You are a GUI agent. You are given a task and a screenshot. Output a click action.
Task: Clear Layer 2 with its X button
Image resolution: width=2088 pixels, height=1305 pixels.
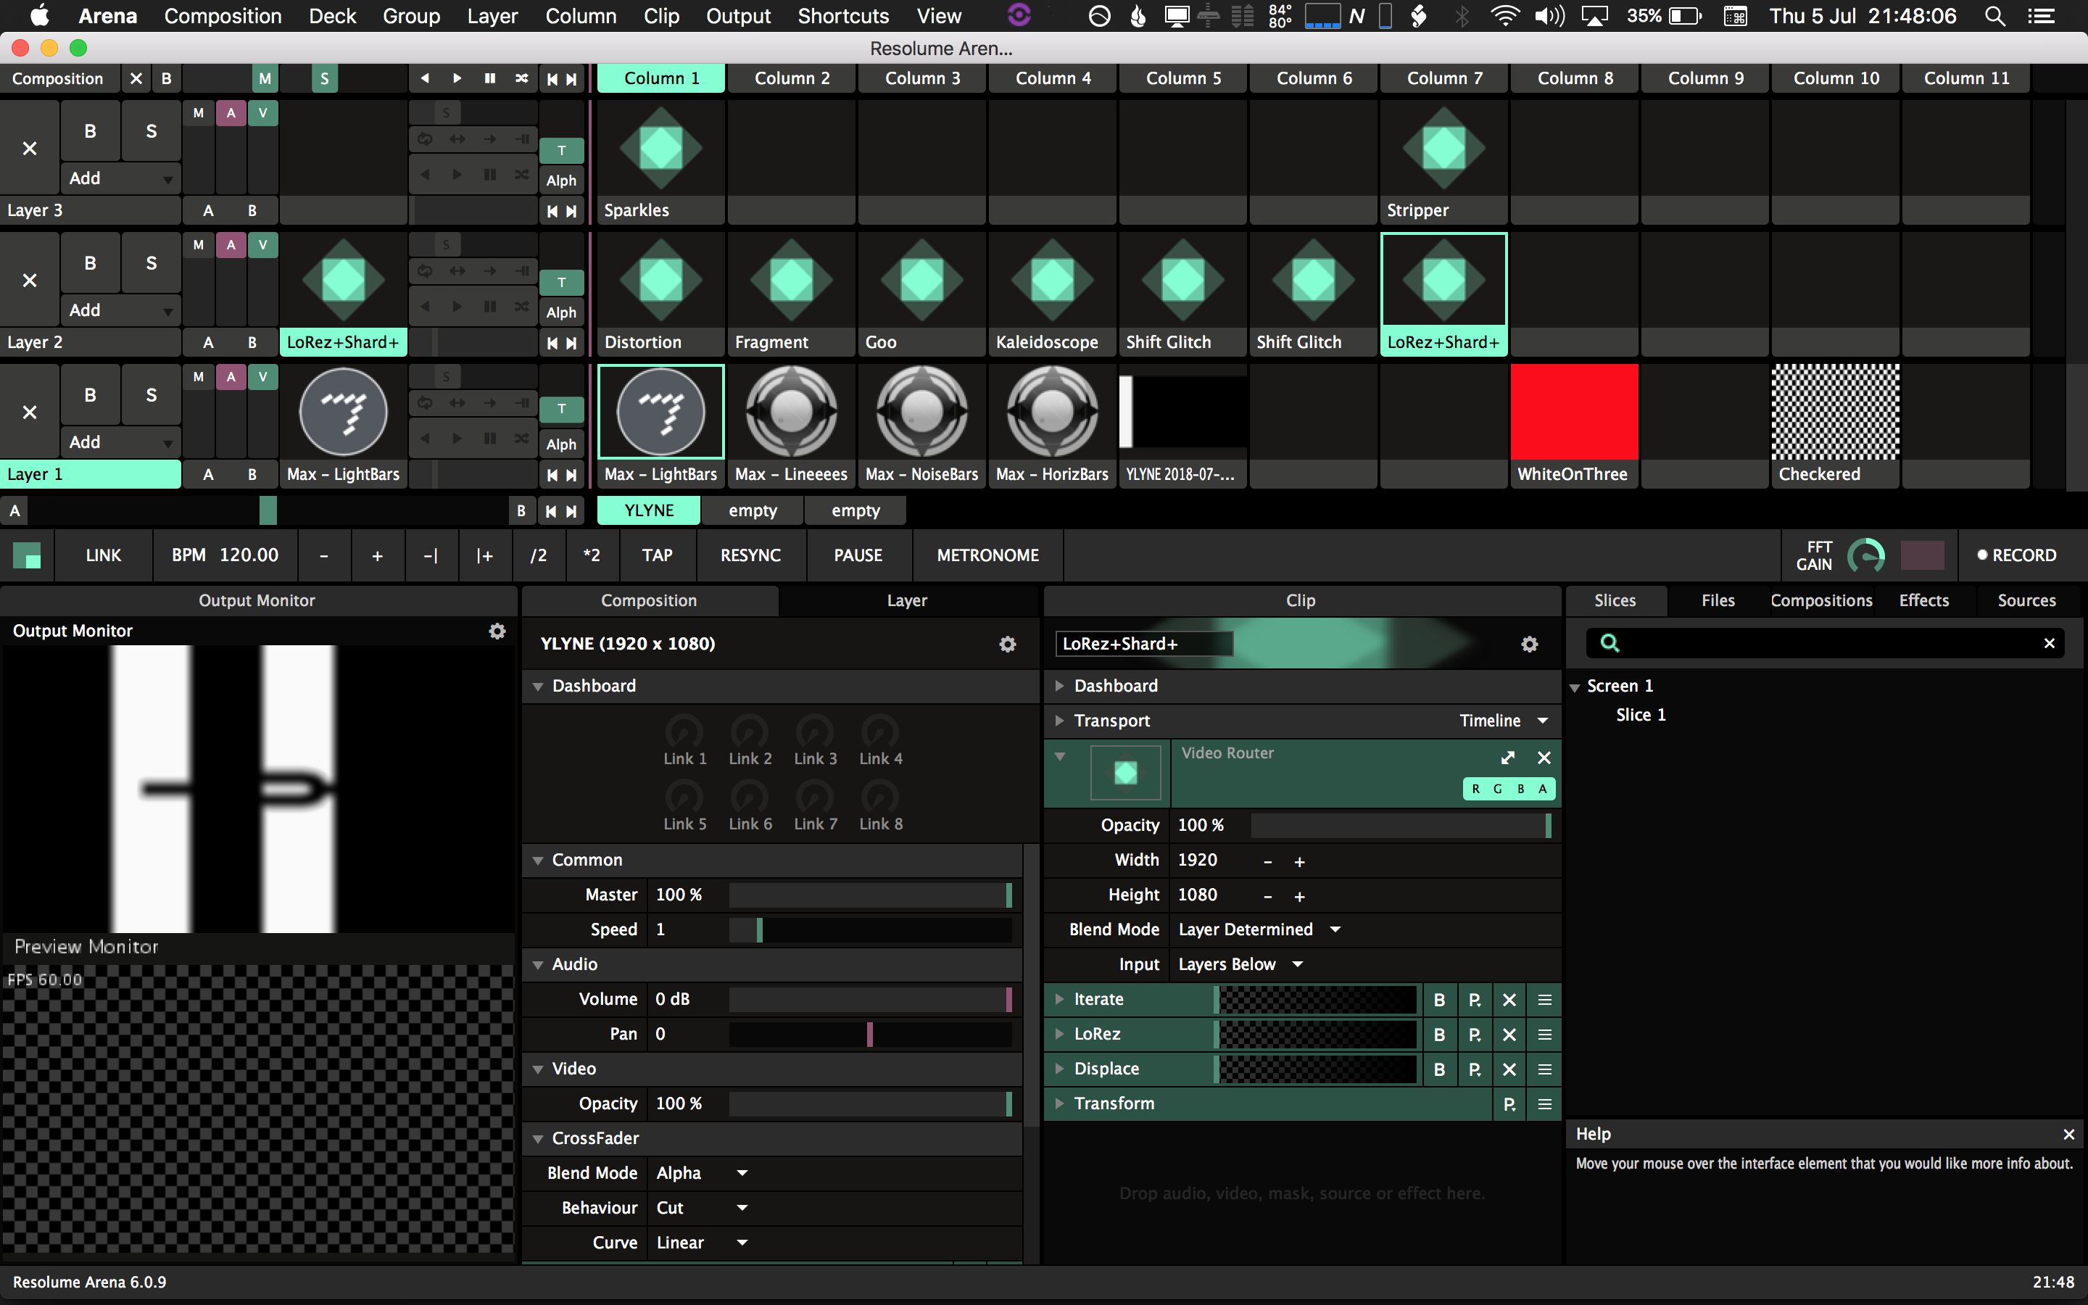click(x=29, y=281)
